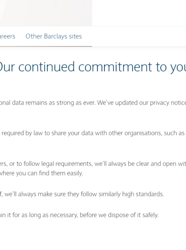The image size is (186, 250).
Task: Click the word 'Barclays' in the navigation
Action: coord(55,36)
